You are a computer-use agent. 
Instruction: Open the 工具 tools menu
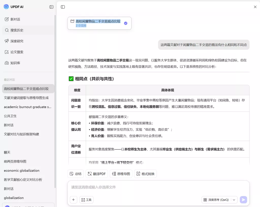[86, 200]
